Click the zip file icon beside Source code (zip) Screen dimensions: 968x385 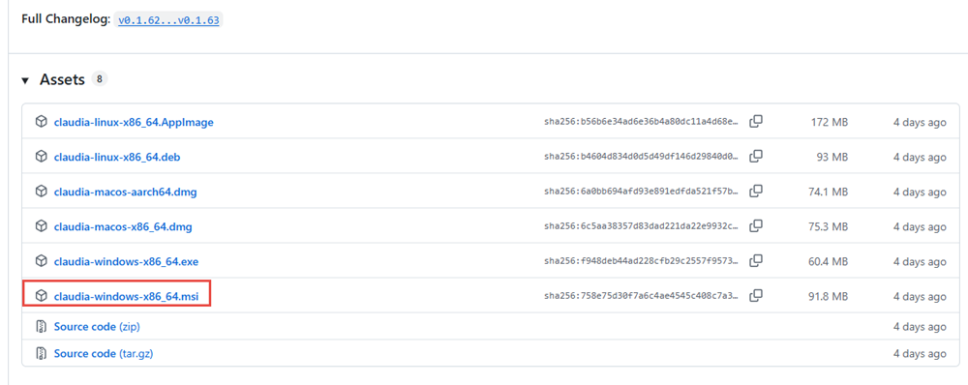(x=41, y=326)
